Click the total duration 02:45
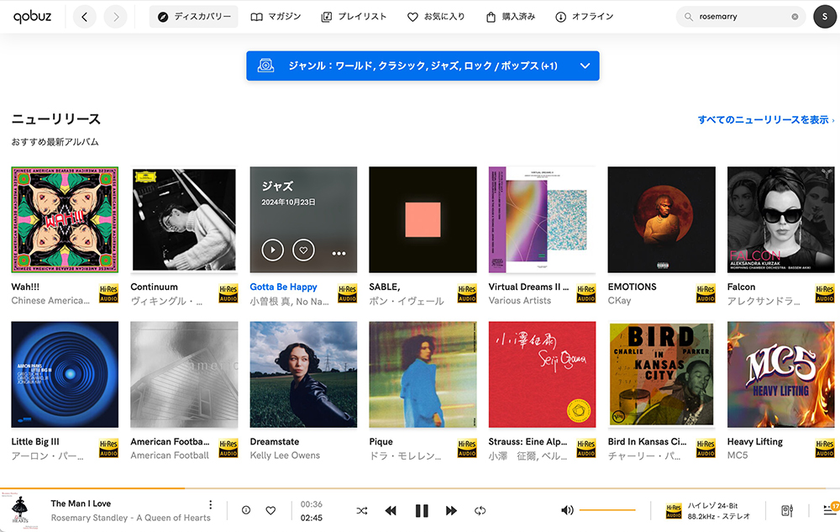 [312, 518]
